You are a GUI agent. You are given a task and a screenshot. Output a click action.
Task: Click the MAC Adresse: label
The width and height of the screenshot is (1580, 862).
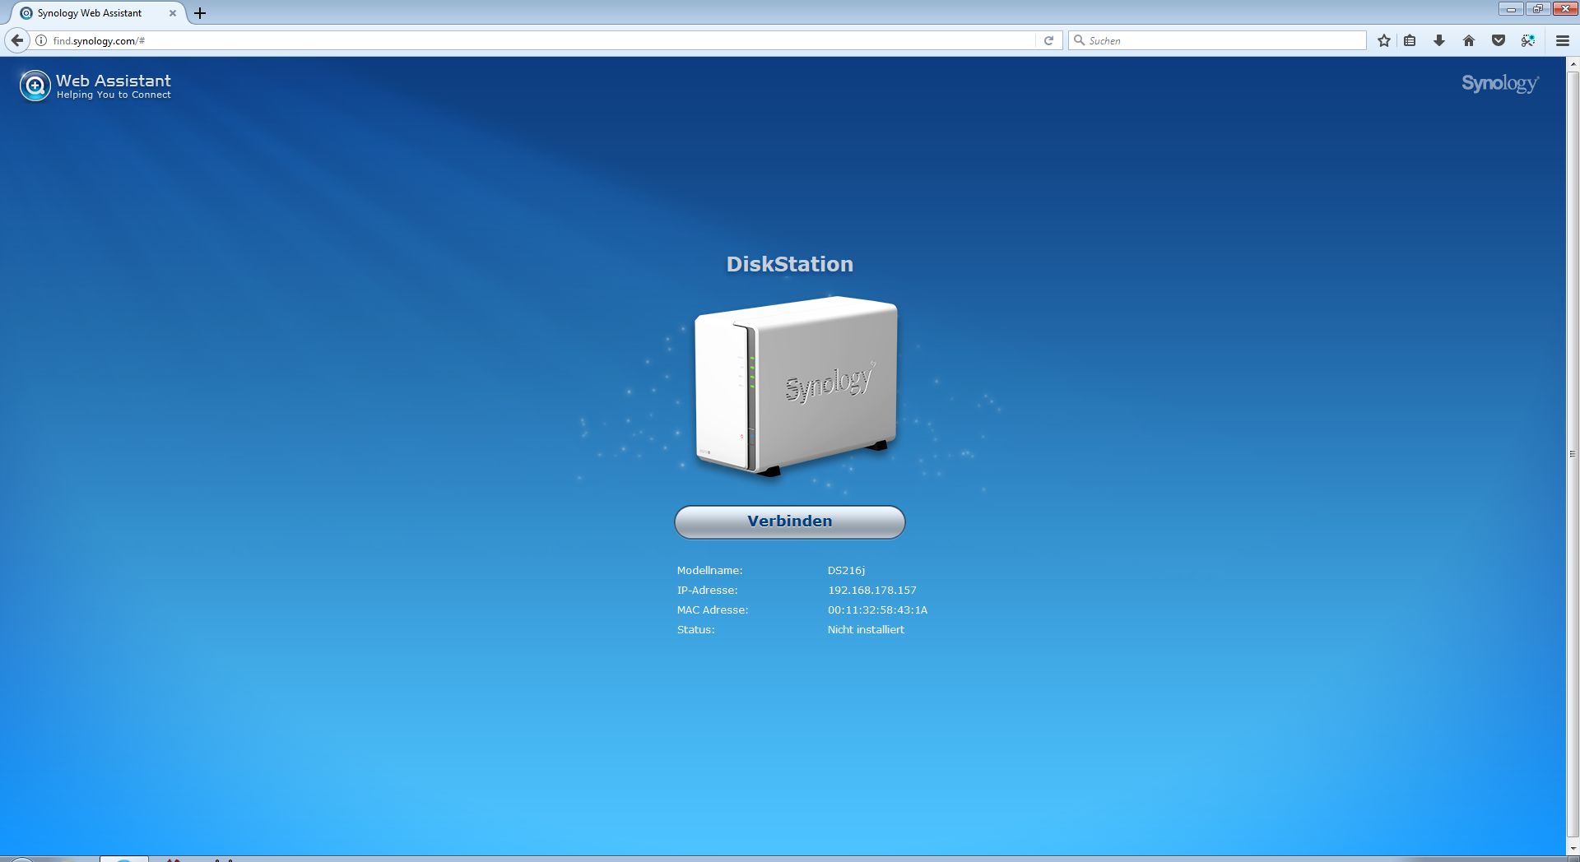pos(713,609)
